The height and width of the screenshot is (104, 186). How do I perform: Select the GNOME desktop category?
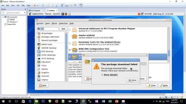tap(51, 48)
